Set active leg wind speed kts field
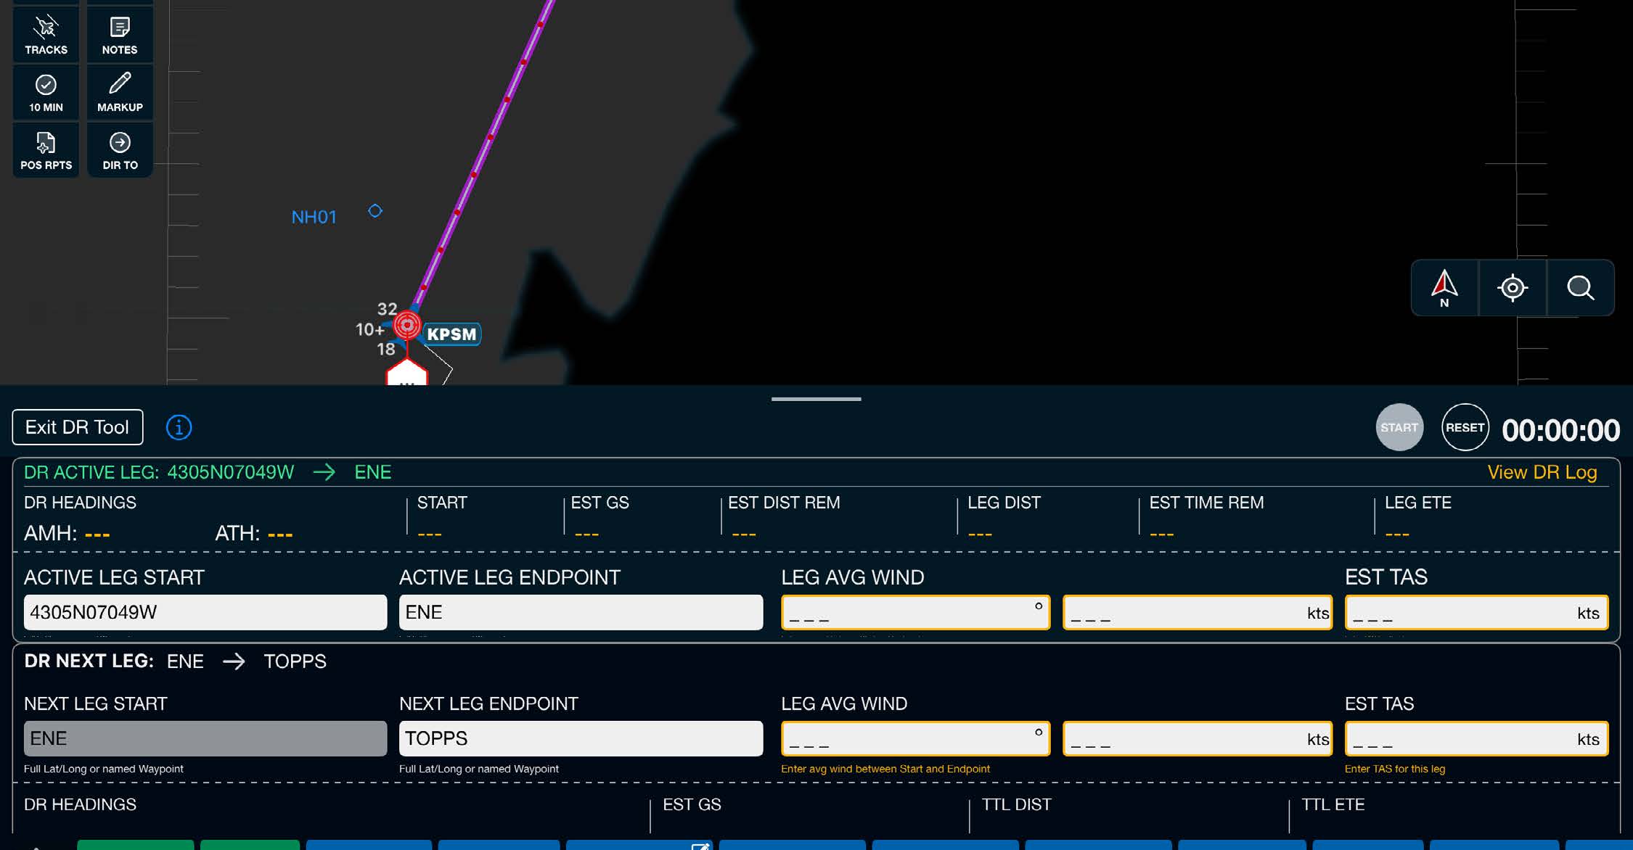1633x850 pixels. click(x=1198, y=612)
